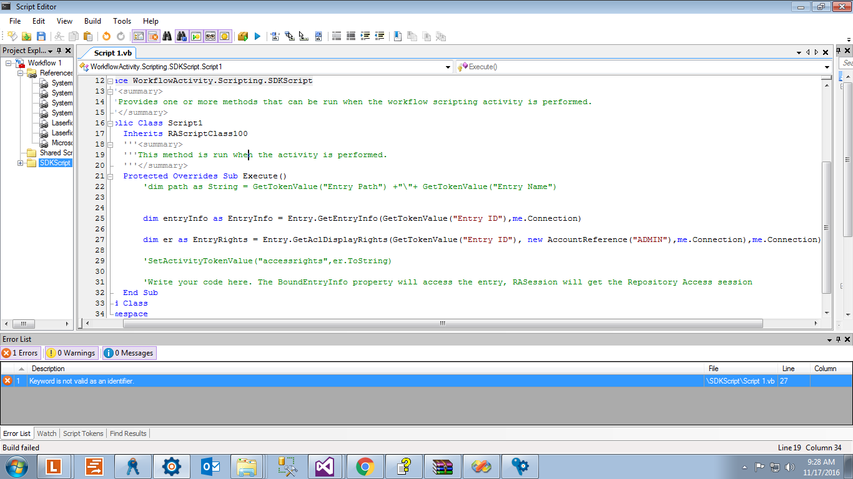The image size is (853, 479).
Task: Open the Edit menu
Action: [39, 21]
